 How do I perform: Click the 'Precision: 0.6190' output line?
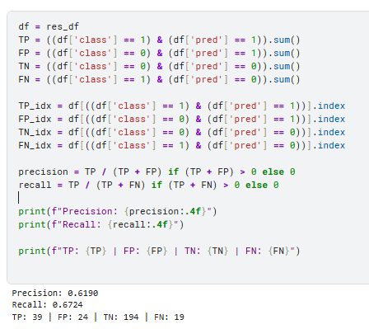[x=55, y=293]
